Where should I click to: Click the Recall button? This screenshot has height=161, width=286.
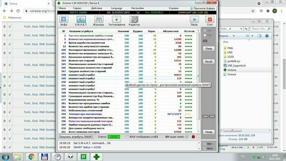209,61
